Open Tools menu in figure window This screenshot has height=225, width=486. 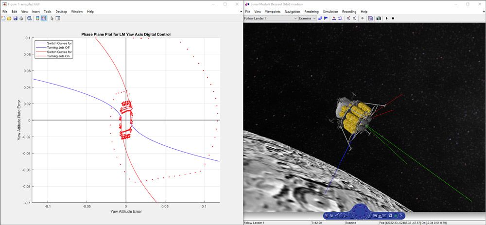(x=48, y=12)
